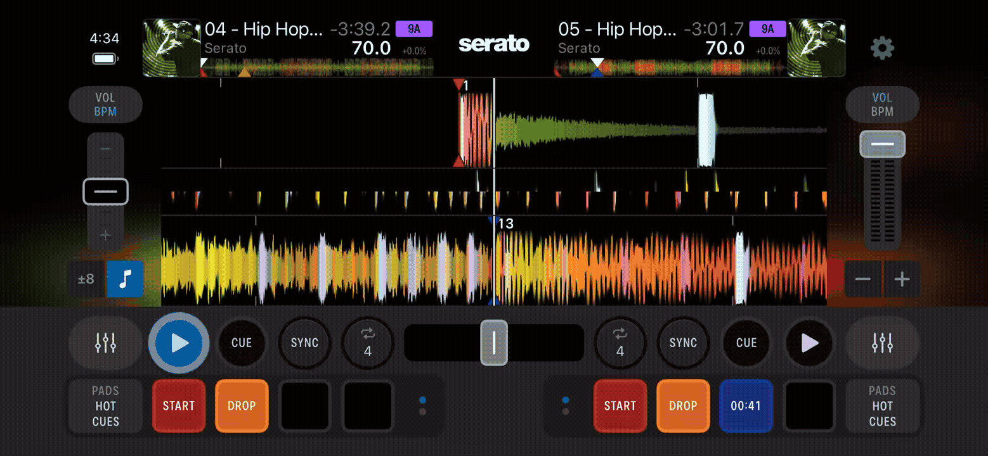Viewport: 988px width, 456px height.
Task: Trigger right deck DROP hot cue
Action: coord(683,406)
